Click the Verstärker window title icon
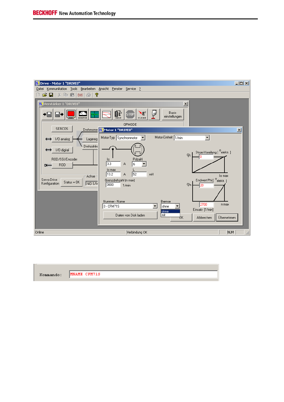284x402 pixels. pos(41,104)
